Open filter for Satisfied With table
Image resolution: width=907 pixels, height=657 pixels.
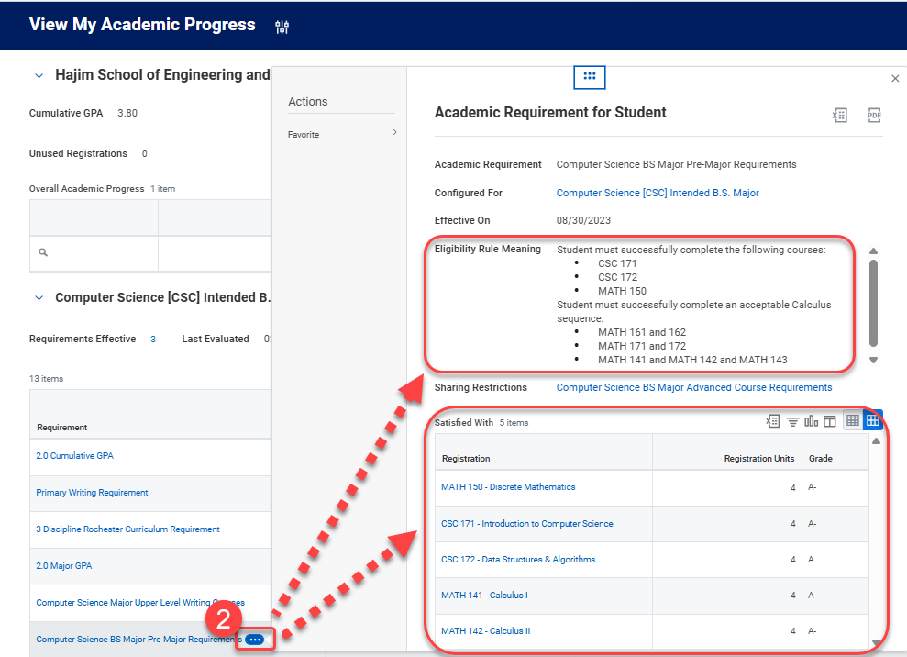click(x=793, y=422)
